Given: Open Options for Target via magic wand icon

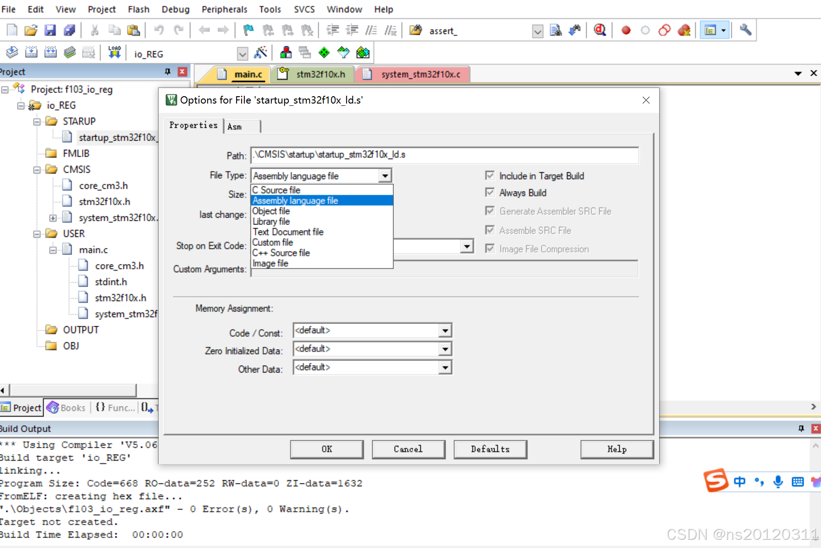Looking at the screenshot, I should 261,52.
